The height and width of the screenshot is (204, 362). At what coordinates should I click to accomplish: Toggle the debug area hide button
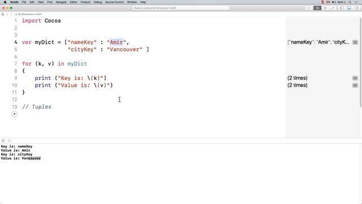[x=3, y=141]
